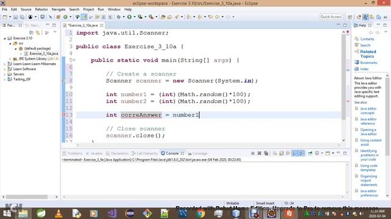Open the Refactor menu
Viewport: 391px width, 219px height.
tap(42, 9)
